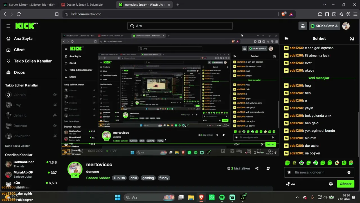Open the Brave Wallet icon

pyautogui.click(x=334, y=14)
